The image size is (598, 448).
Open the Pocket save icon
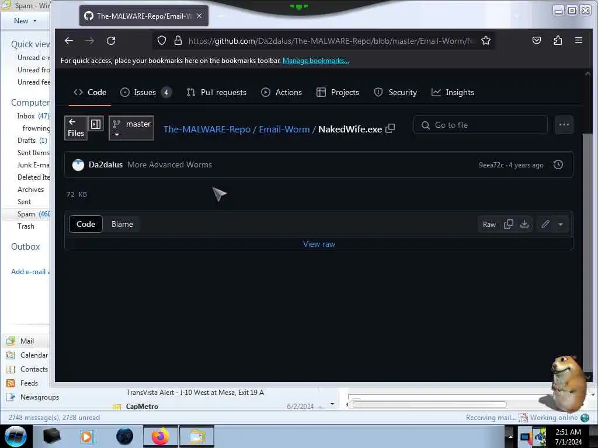(537, 40)
